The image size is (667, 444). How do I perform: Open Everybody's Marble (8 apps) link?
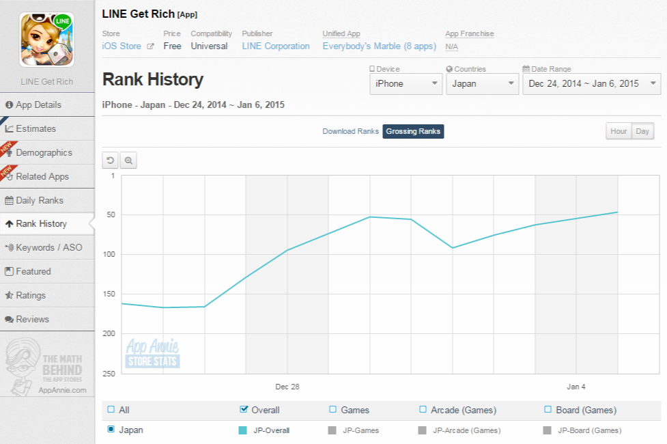pyautogui.click(x=379, y=46)
